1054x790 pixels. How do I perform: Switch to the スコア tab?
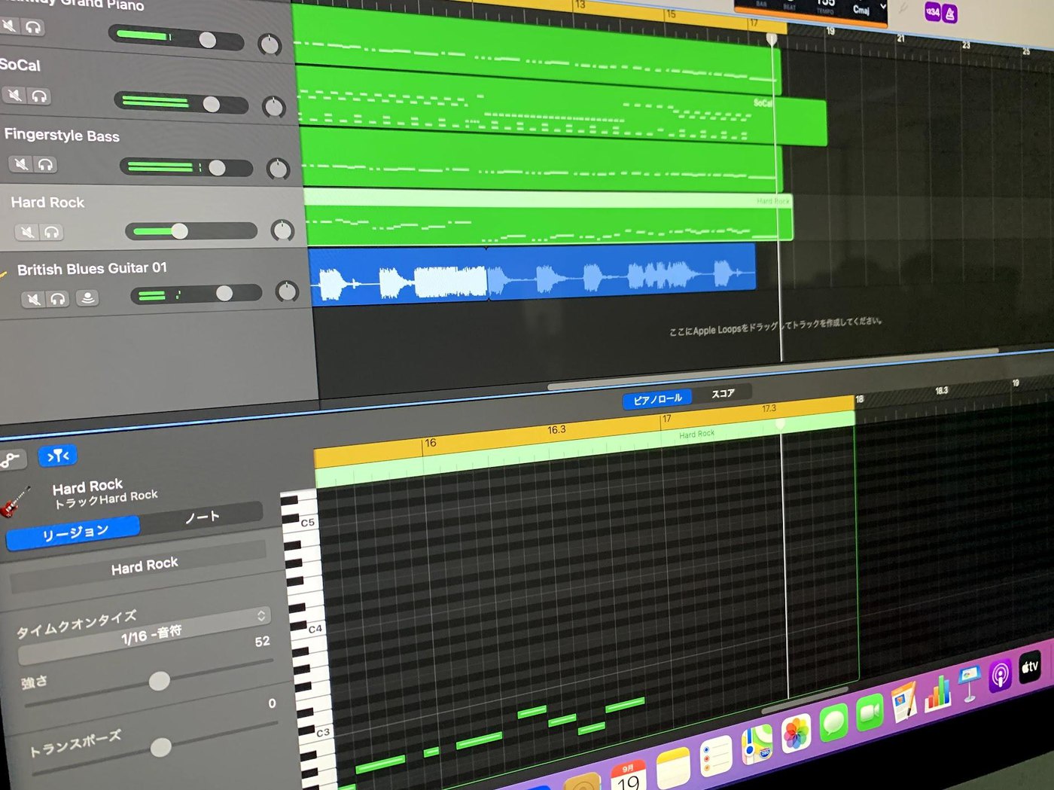coord(723,392)
